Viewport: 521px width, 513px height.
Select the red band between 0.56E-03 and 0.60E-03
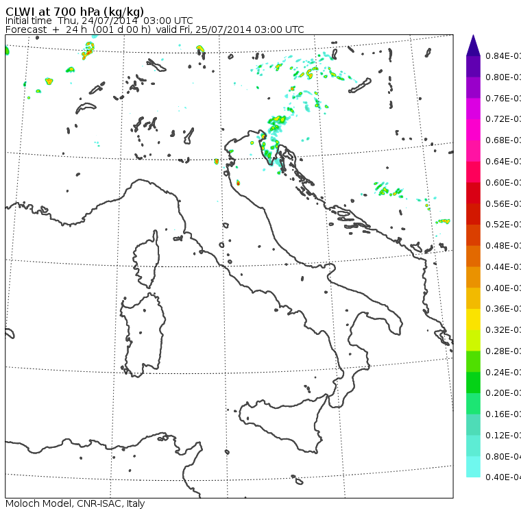click(473, 193)
